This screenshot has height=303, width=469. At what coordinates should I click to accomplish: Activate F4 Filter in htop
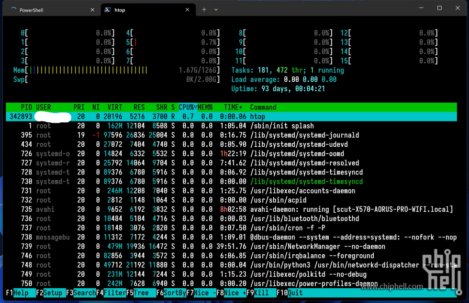click(111, 293)
